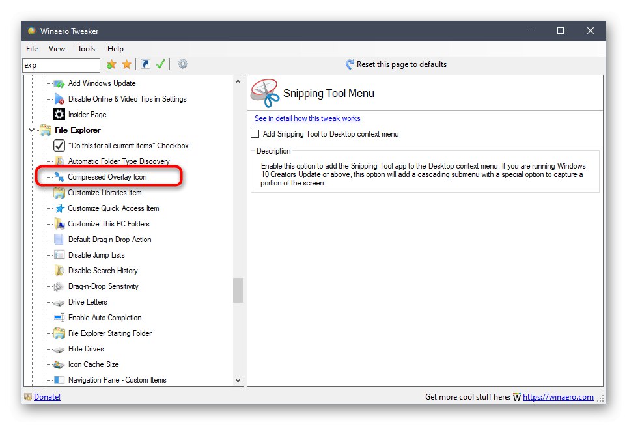627x425 pixels.
Task: Click the Default Drag-n-Drop Action icon
Action: click(59, 240)
